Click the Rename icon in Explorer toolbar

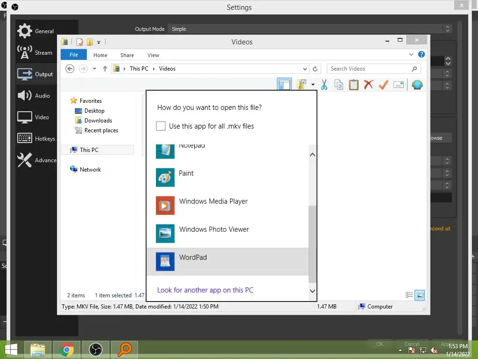(399, 85)
